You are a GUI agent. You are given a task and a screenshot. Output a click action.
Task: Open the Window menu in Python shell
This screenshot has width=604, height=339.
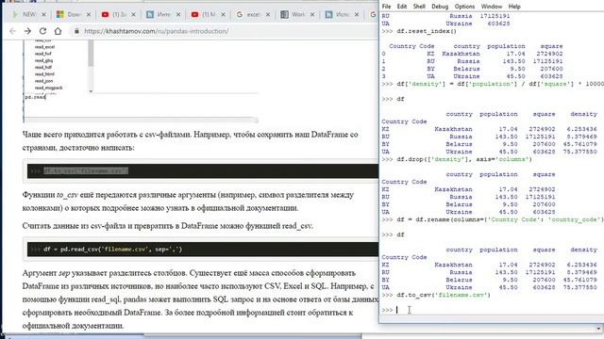tap(492, 7)
